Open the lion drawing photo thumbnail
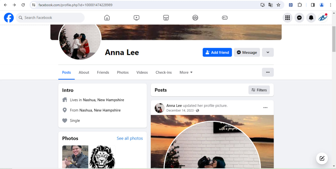Image resolution: width=336 pixels, height=169 pixels. click(102, 157)
